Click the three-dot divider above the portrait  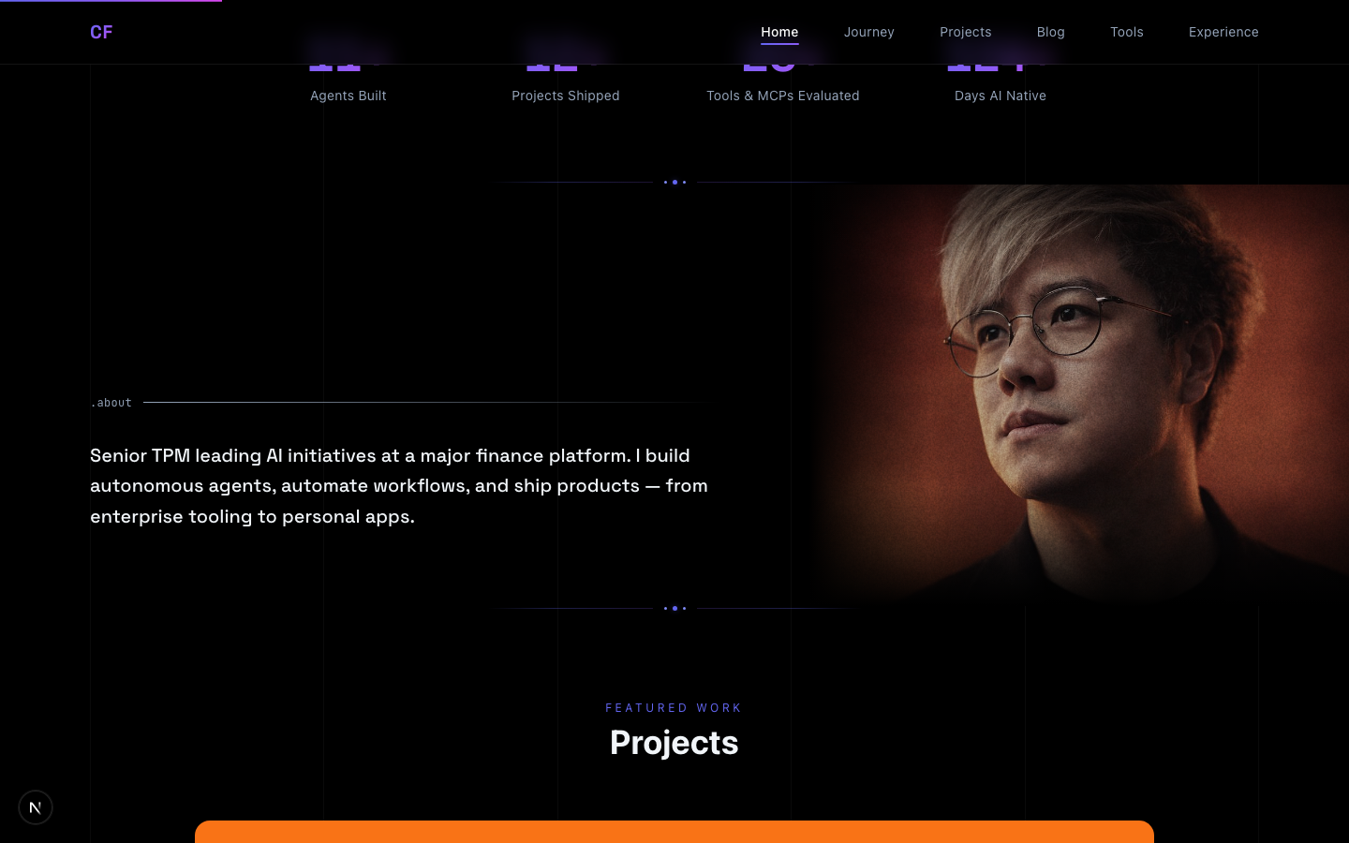pyautogui.click(x=674, y=183)
